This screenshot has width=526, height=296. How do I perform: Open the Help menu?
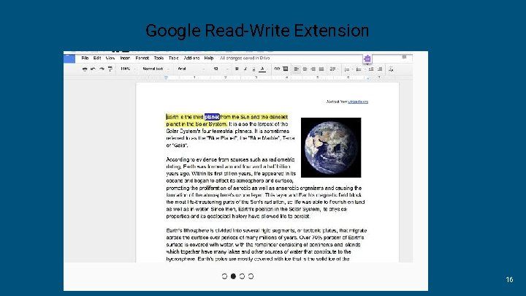[x=209, y=58]
